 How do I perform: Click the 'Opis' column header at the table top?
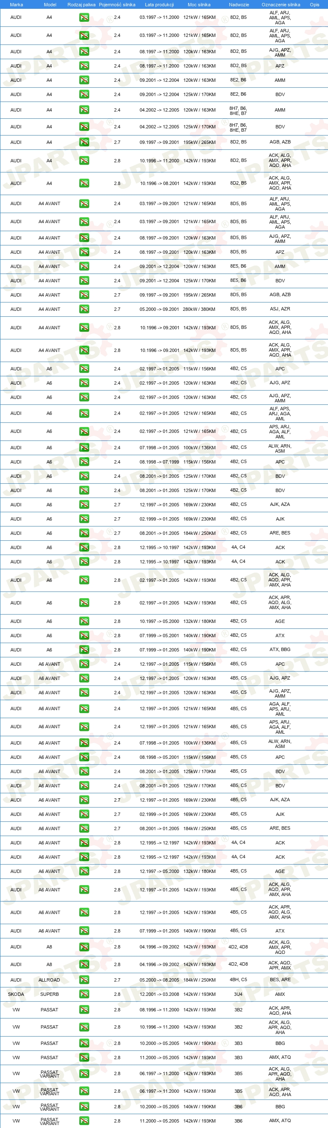tap(315, 4)
